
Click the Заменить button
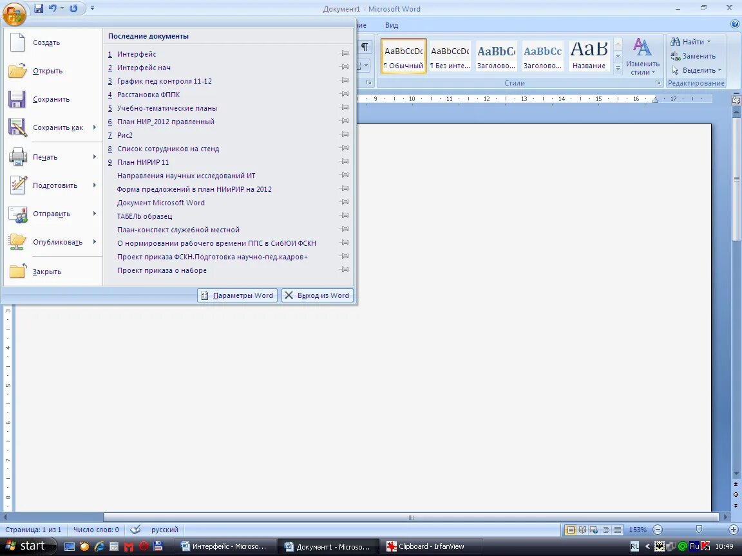(693, 56)
